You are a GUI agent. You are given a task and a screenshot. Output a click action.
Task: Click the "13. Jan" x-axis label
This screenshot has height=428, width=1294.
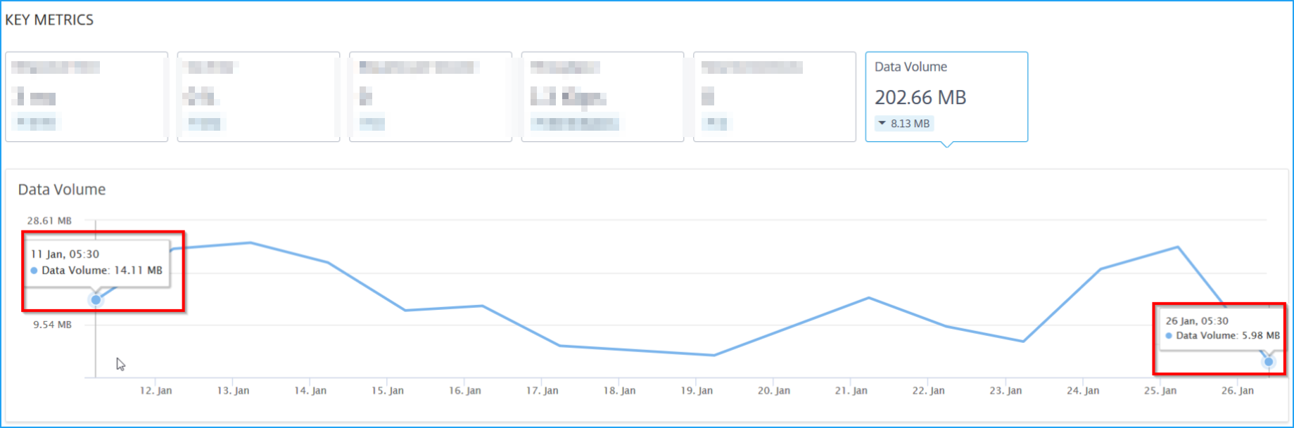coord(233,391)
